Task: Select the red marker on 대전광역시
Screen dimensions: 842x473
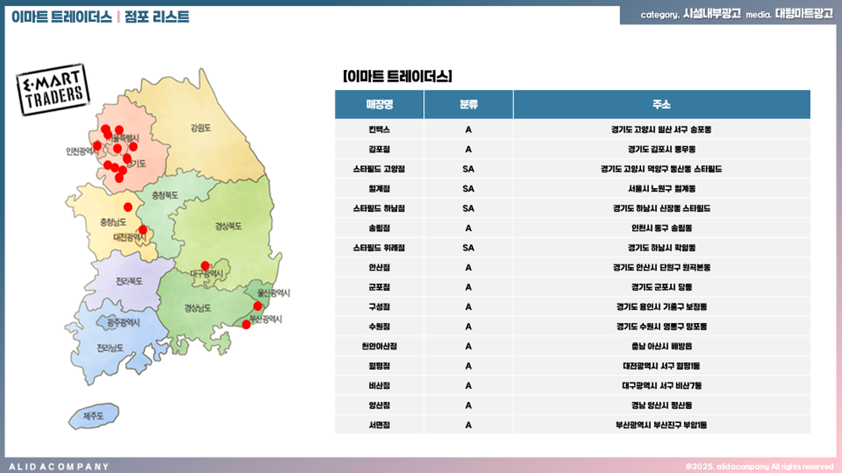Action: (x=142, y=230)
